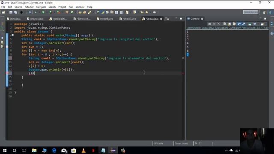Viewport: 274px width, 154px height.
Task: Click the New Java Class green icon
Action: [x=72, y=12]
